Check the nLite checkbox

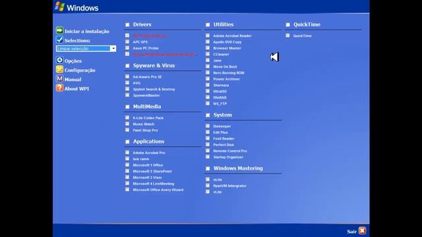pos(208,179)
